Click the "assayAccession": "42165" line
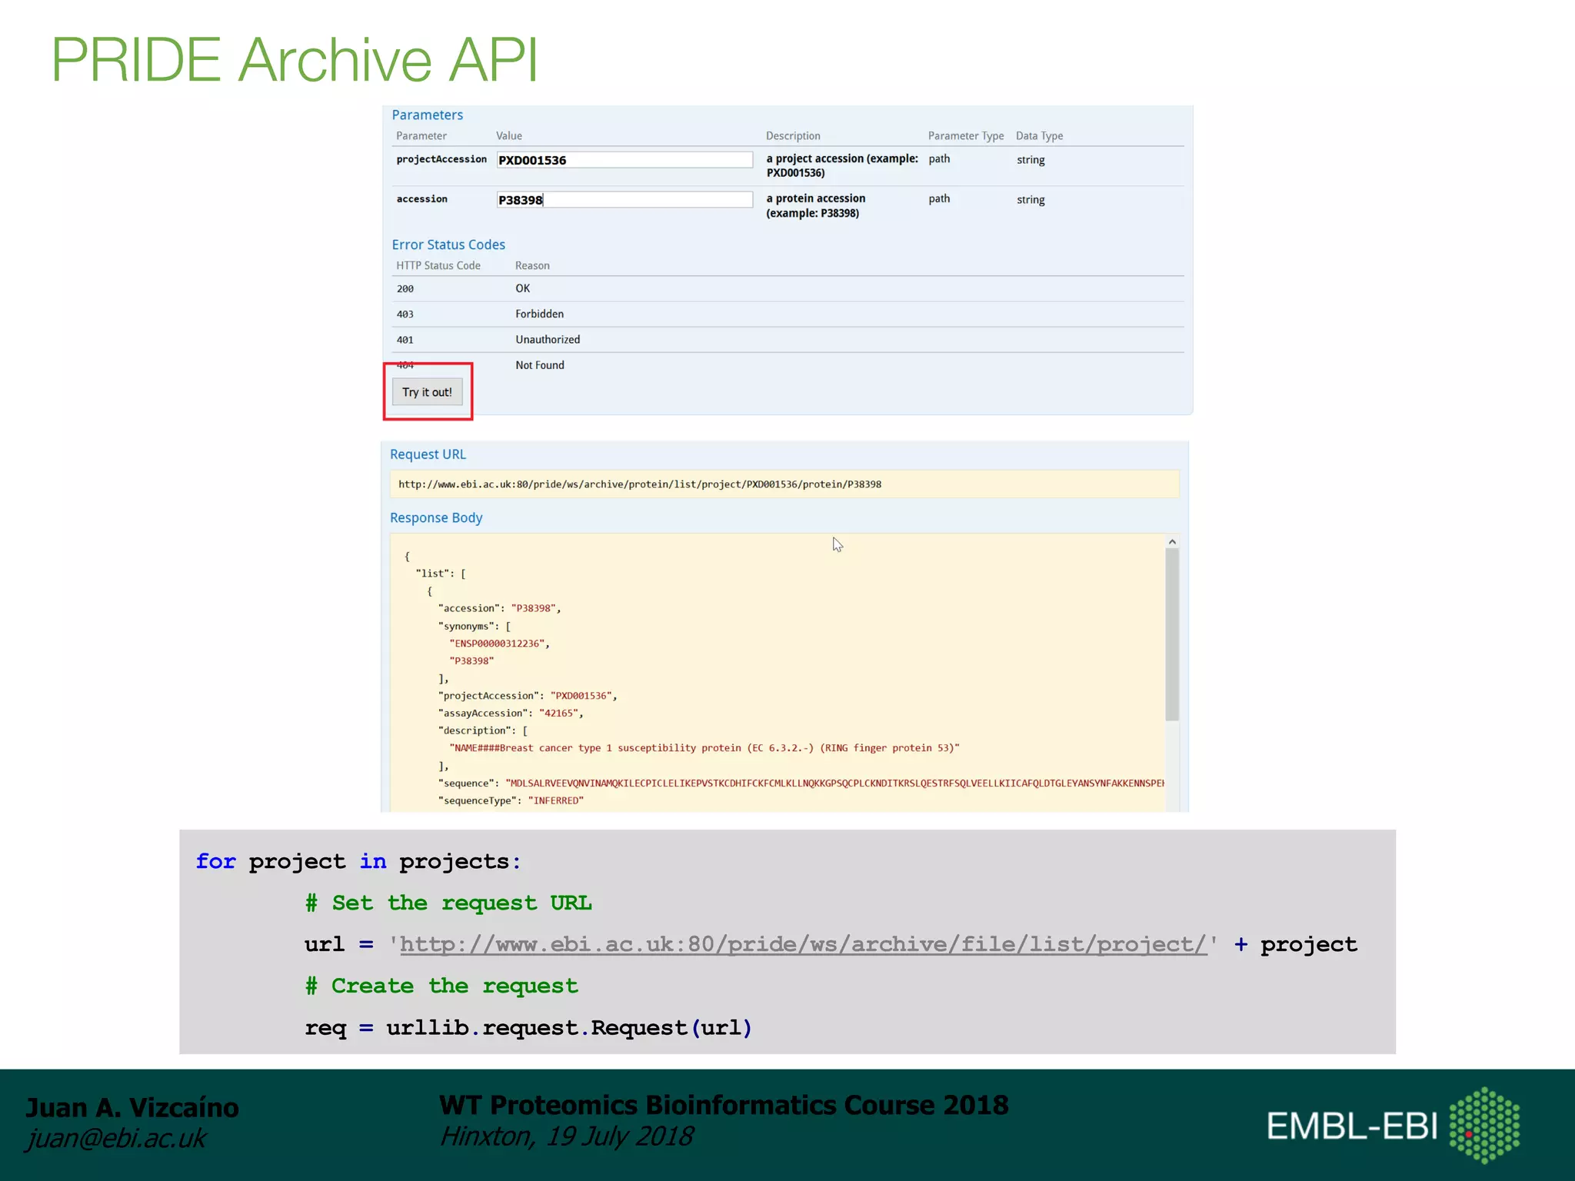The image size is (1575, 1181). click(511, 714)
